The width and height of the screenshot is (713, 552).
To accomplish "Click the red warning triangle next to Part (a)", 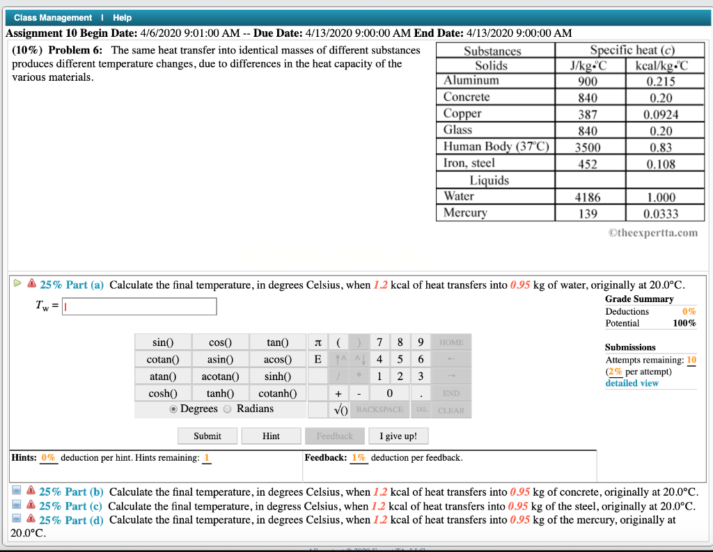I will point(31,283).
